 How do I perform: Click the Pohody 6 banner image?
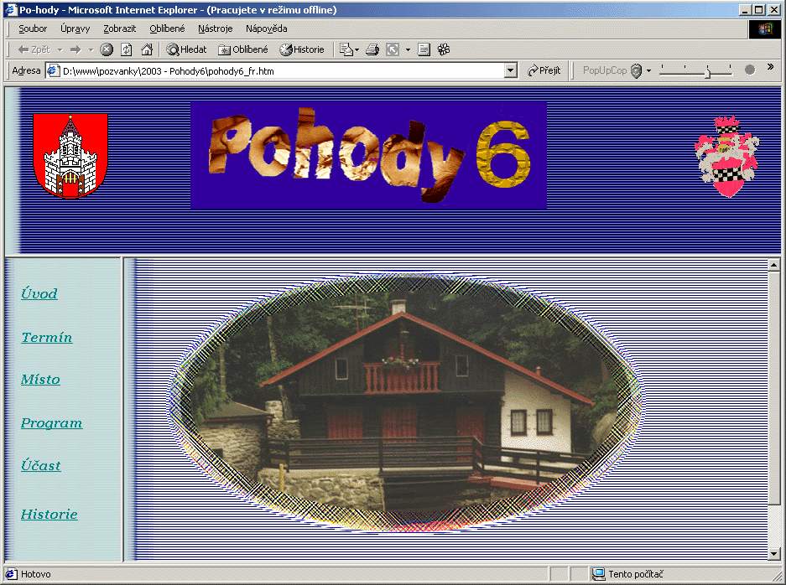pyautogui.click(x=368, y=155)
